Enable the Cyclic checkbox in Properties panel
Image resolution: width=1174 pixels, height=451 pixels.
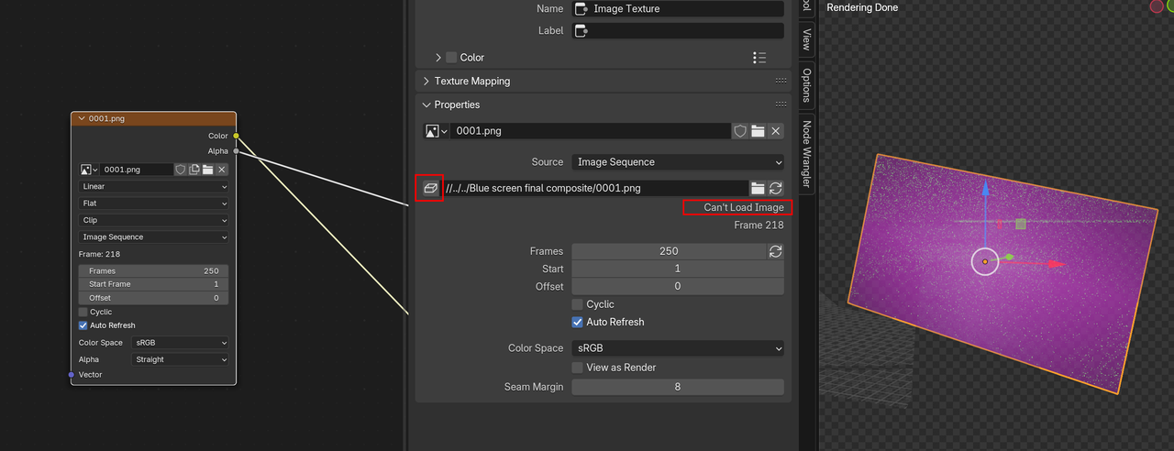577,304
